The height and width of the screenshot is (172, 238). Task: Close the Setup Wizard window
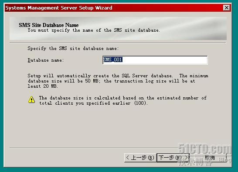pos(227,7)
